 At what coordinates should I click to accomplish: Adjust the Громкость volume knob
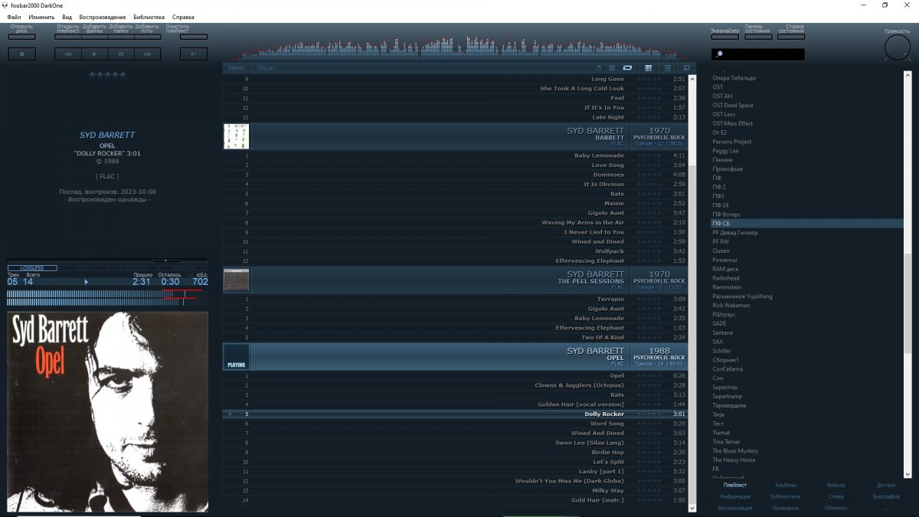(898, 48)
